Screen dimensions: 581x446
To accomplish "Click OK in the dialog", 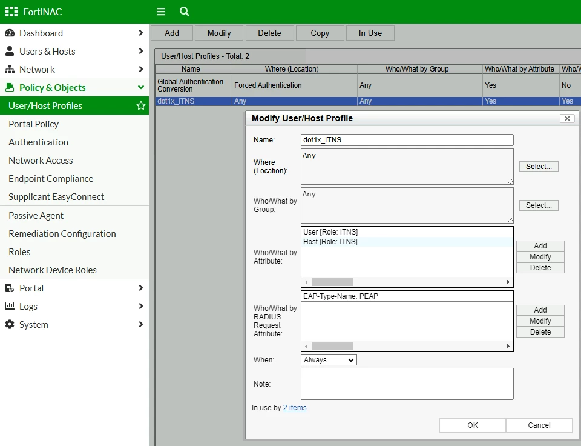I will pos(473,425).
